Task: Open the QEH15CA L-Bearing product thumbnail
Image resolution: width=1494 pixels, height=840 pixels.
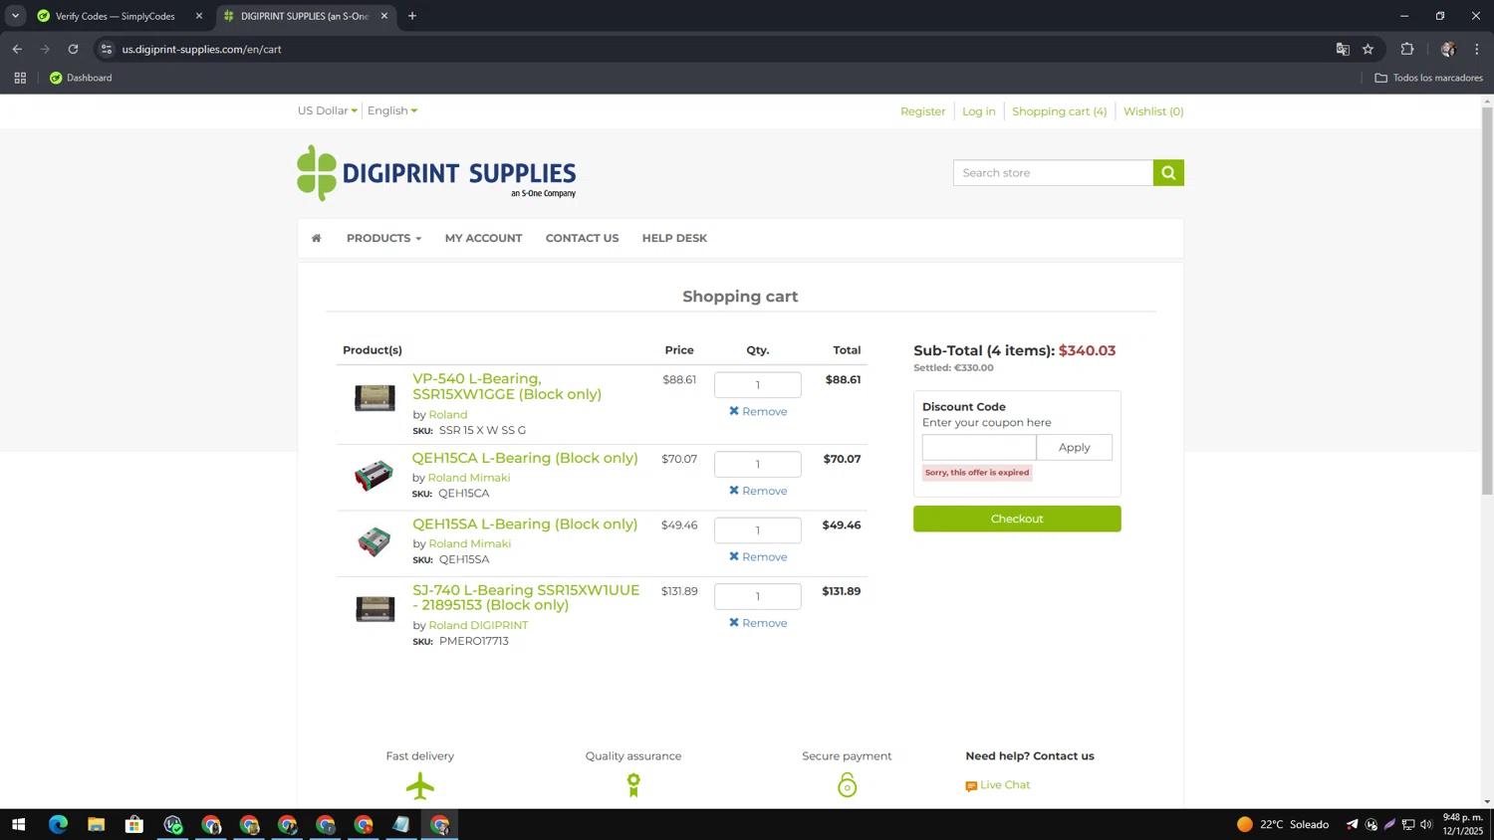Action: (x=374, y=476)
